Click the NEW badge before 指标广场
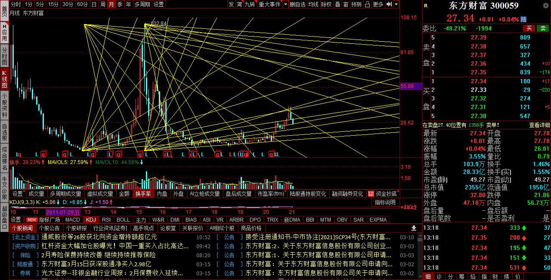 tap(32, 219)
